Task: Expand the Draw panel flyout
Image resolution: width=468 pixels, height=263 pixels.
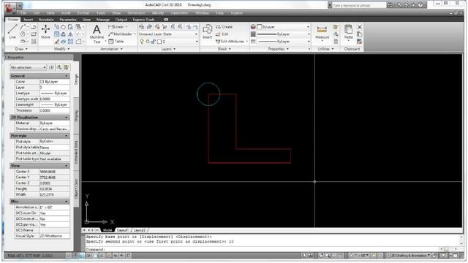Action: click(x=21, y=49)
